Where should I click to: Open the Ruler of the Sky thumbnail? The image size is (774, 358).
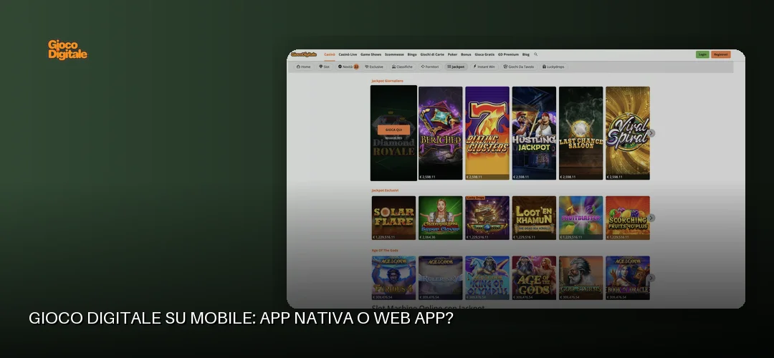point(440,278)
